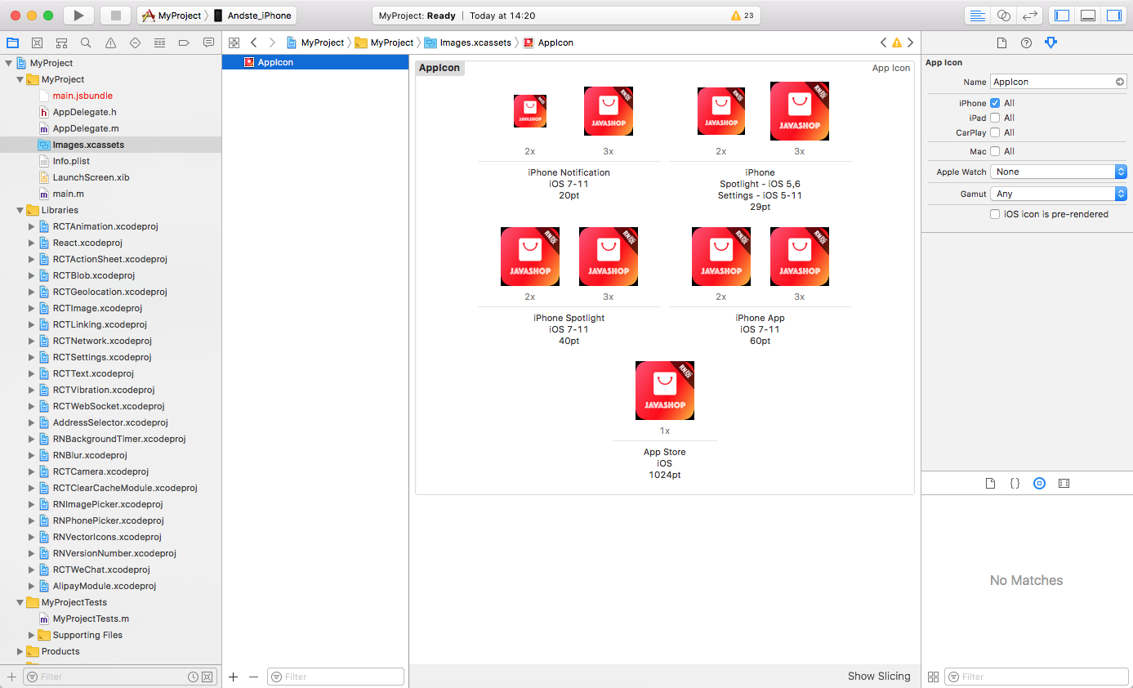Viewport: 1133px width, 688px height.
Task: Show the Media library
Action: click(x=1064, y=483)
